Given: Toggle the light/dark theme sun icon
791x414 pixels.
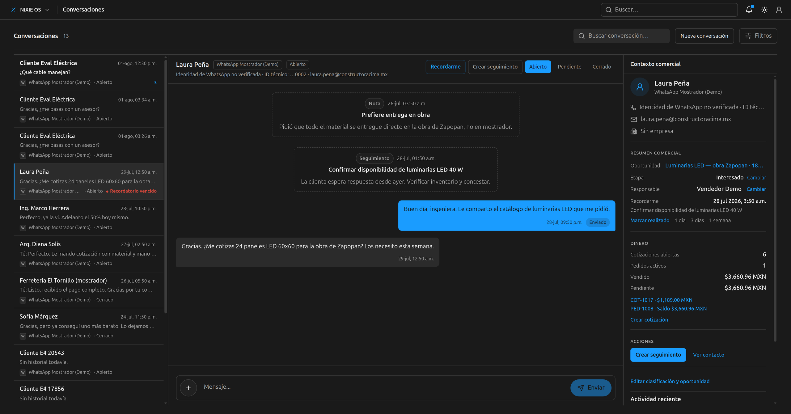Looking at the screenshot, I should click(x=764, y=10).
